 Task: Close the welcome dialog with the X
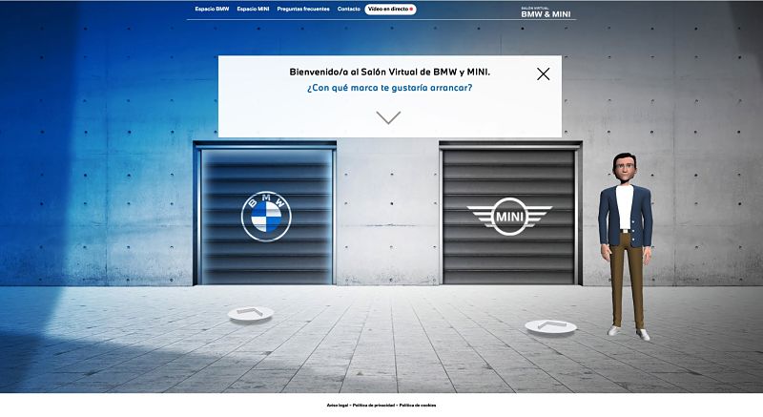543,74
